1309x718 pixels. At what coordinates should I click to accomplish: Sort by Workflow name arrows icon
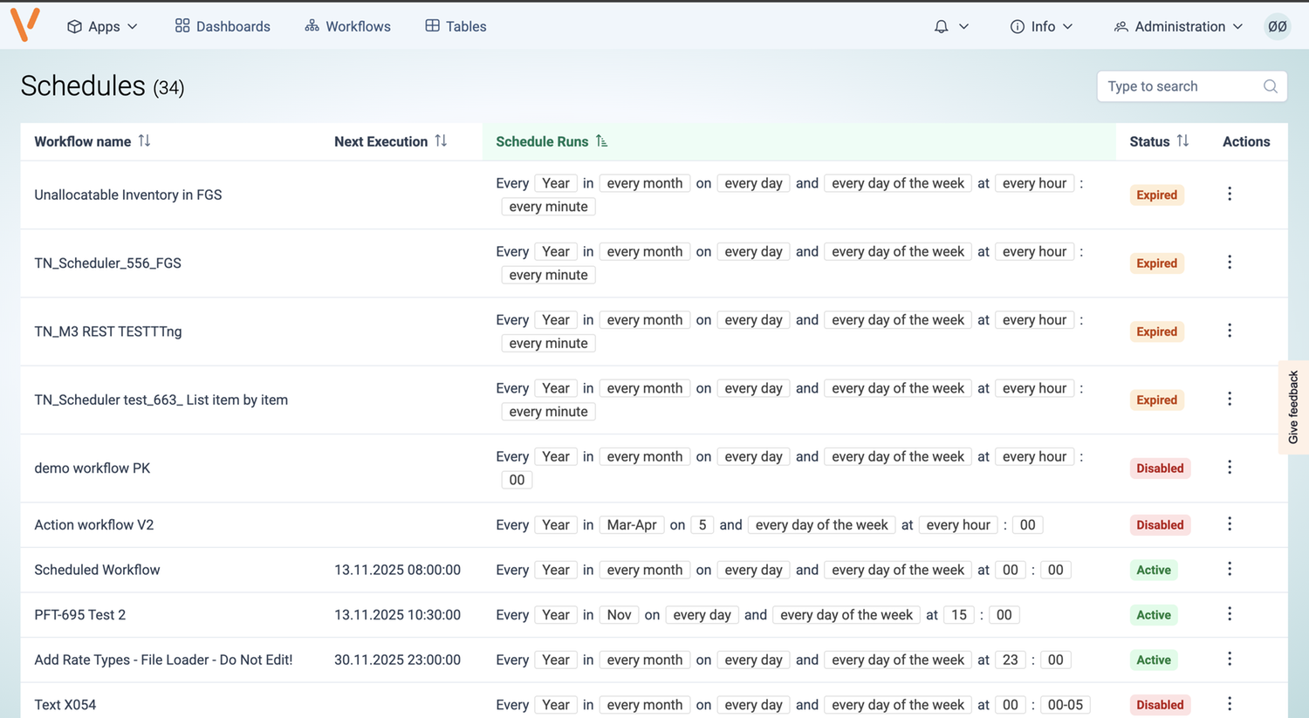tap(145, 140)
